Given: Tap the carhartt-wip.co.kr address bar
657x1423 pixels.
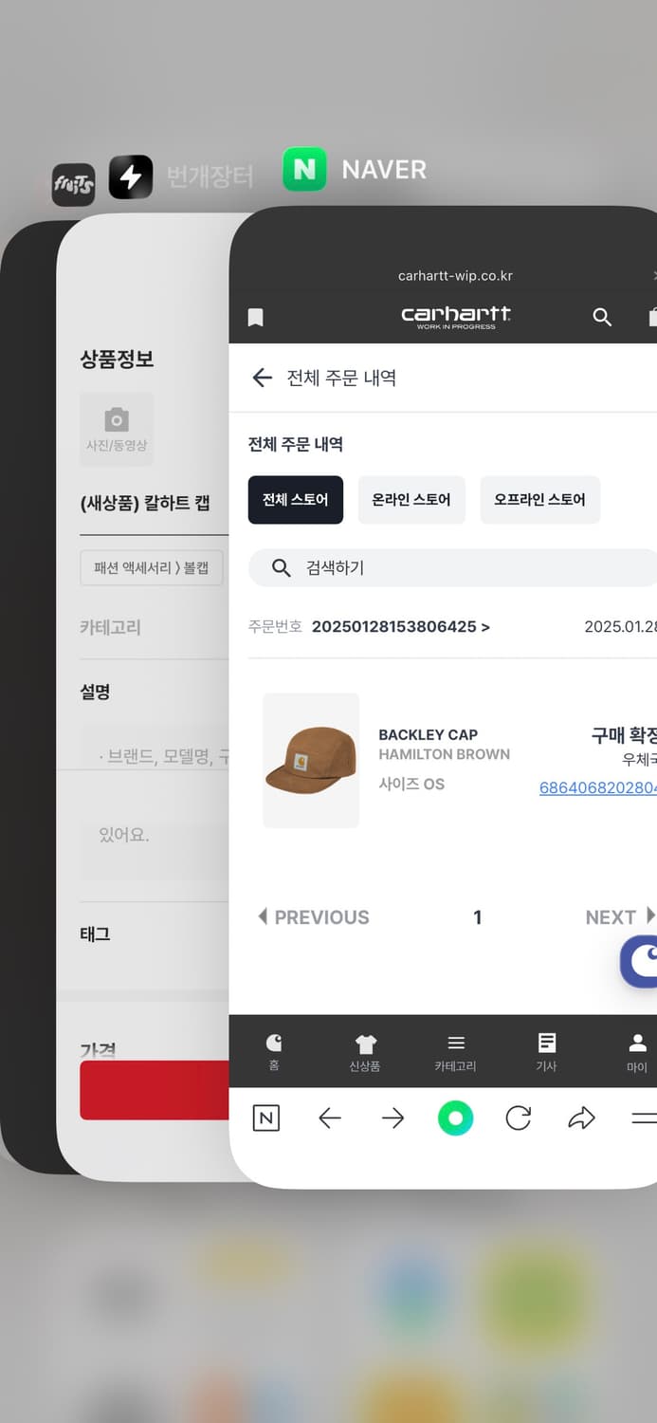Looking at the screenshot, I should tap(456, 276).
